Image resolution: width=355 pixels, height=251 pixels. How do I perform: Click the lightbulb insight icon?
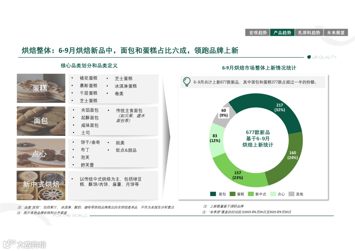coord(187,82)
